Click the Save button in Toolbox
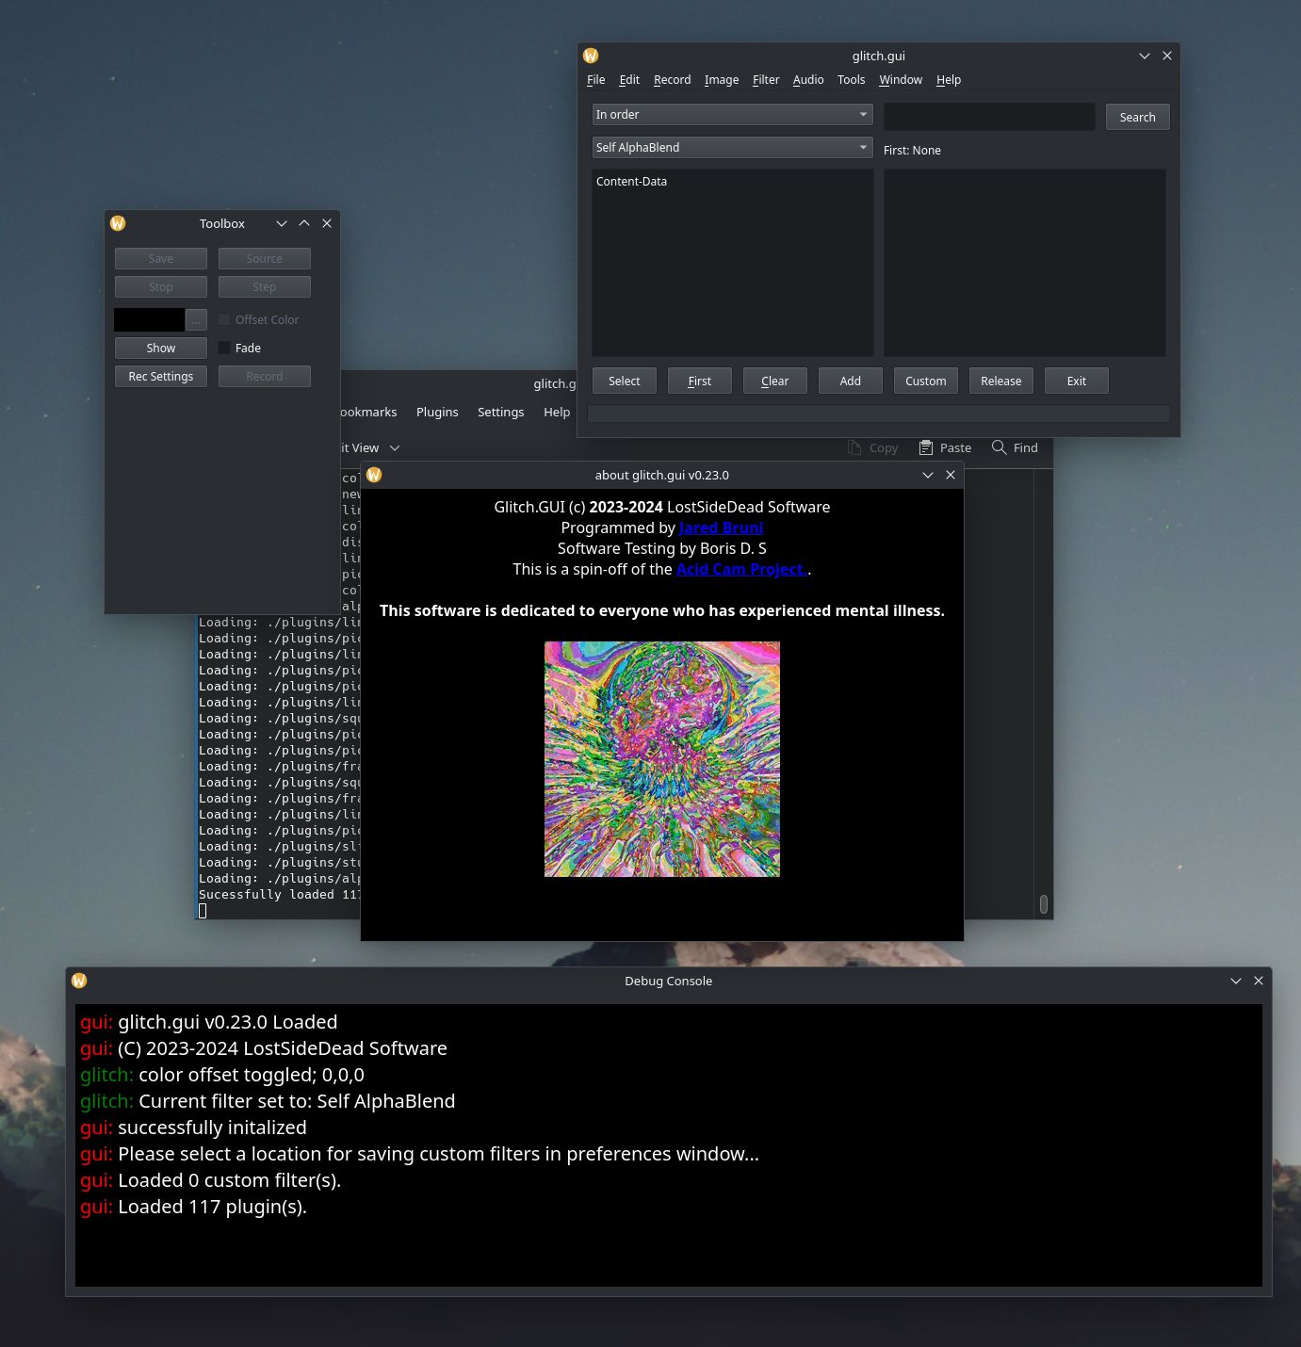Image resolution: width=1301 pixels, height=1347 pixels. (x=161, y=258)
